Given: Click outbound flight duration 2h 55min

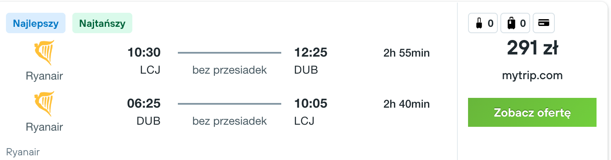Looking at the screenshot, I should (406, 53).
